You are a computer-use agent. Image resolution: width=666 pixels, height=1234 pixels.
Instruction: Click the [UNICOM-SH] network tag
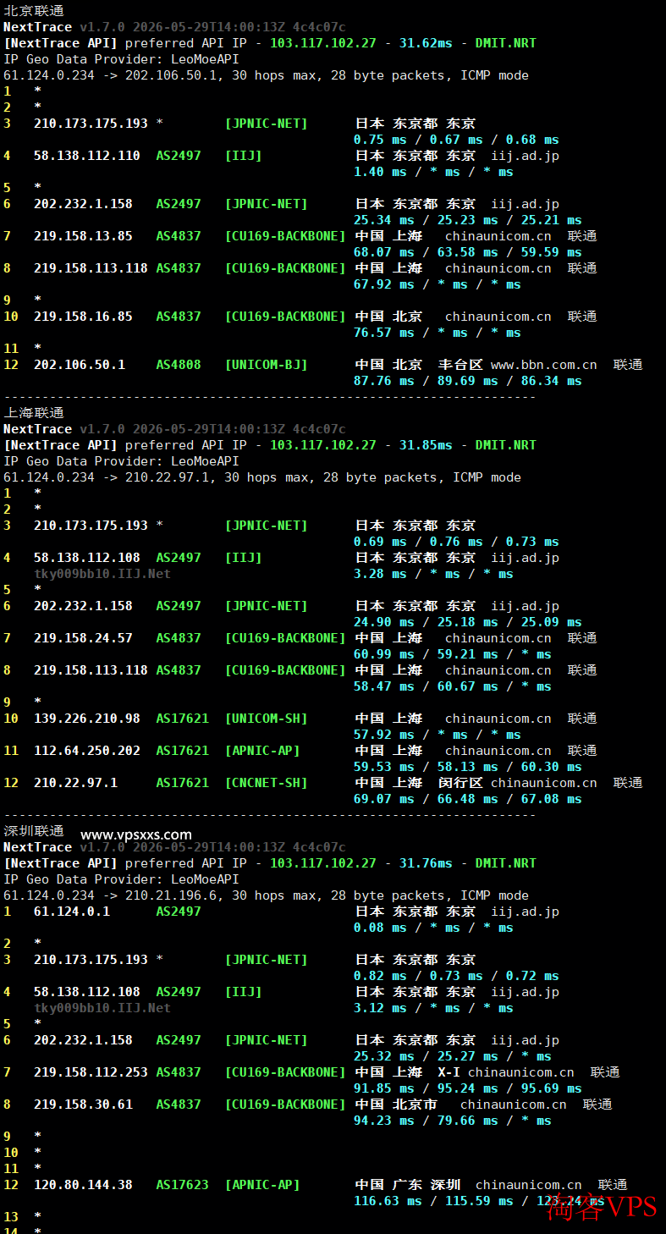pos(266,719)
